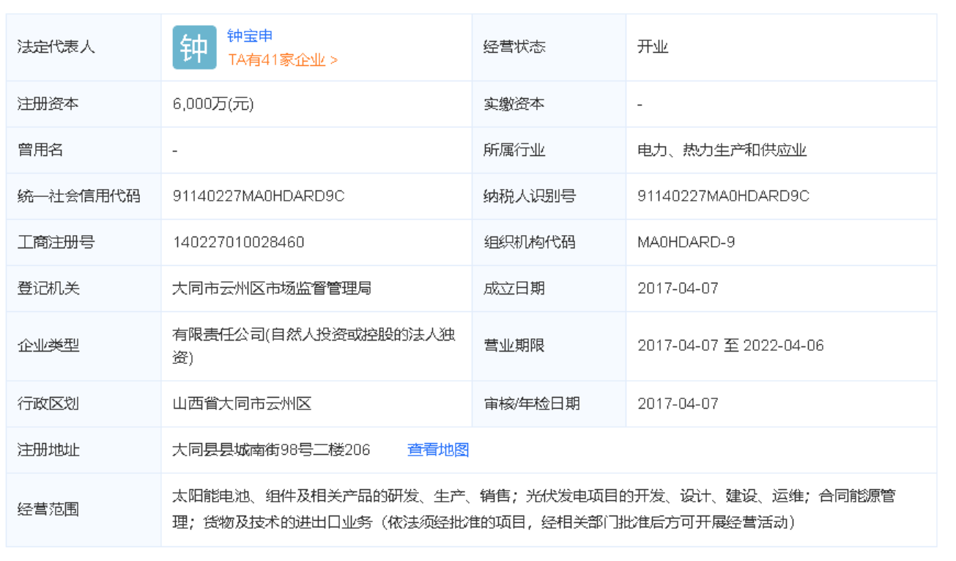This screenshot has height=561, width=956.
Task: Click administrative division 山西省大同市云州区
Action: pyautogui.click(x=242, y=404)
